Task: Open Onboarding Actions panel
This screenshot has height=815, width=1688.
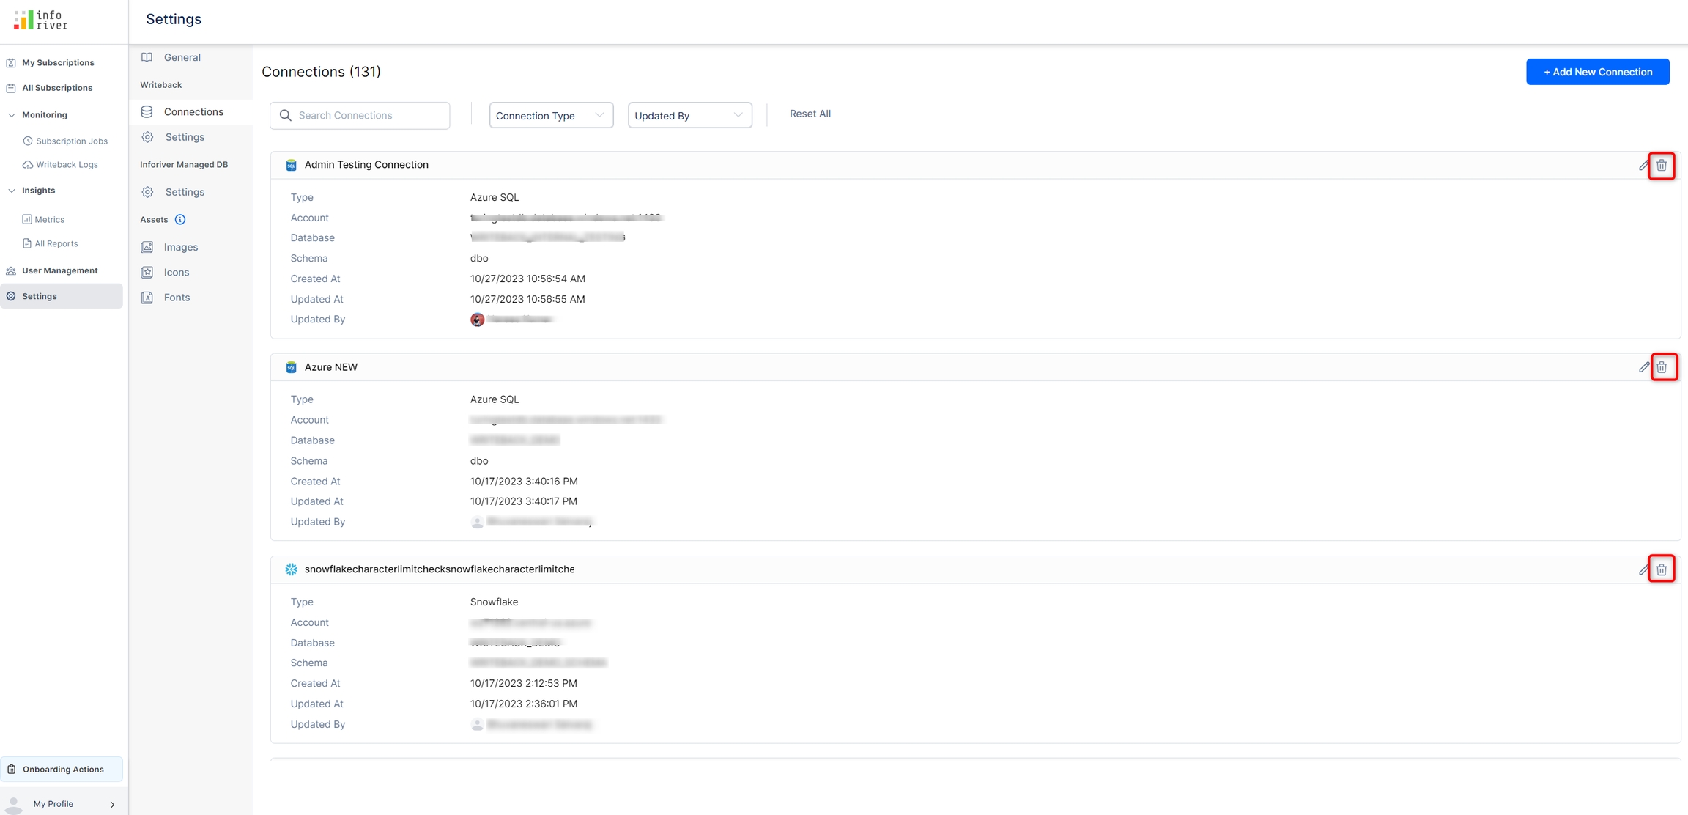Action: (62, 769)
